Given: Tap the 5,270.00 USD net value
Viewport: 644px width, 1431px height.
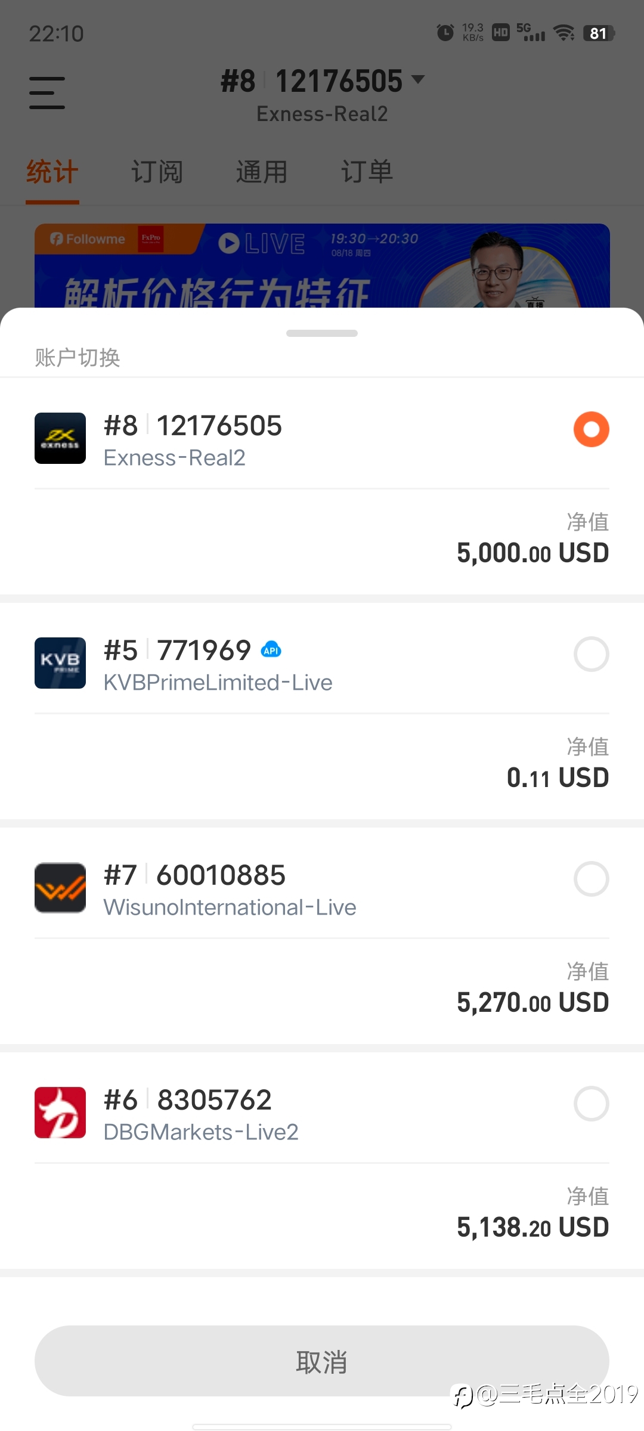Looking at the screenshot, I should coord(533,1003).
